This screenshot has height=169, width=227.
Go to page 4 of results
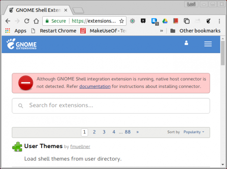114,132
